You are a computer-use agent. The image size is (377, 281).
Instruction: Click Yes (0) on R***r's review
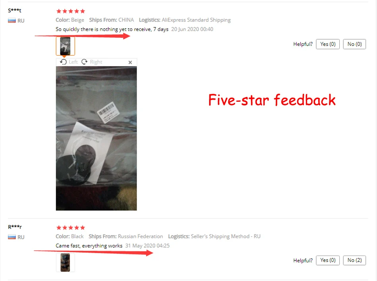point(328,260)
